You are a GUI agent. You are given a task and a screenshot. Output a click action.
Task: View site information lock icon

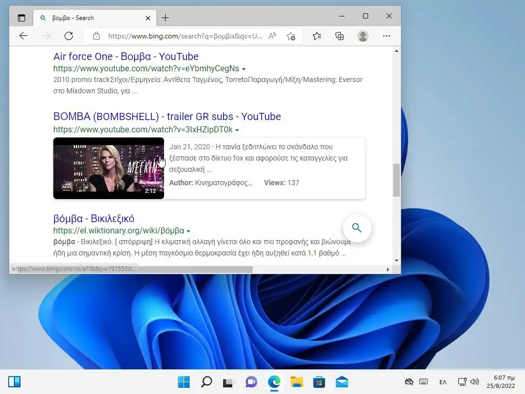(96, 36)
